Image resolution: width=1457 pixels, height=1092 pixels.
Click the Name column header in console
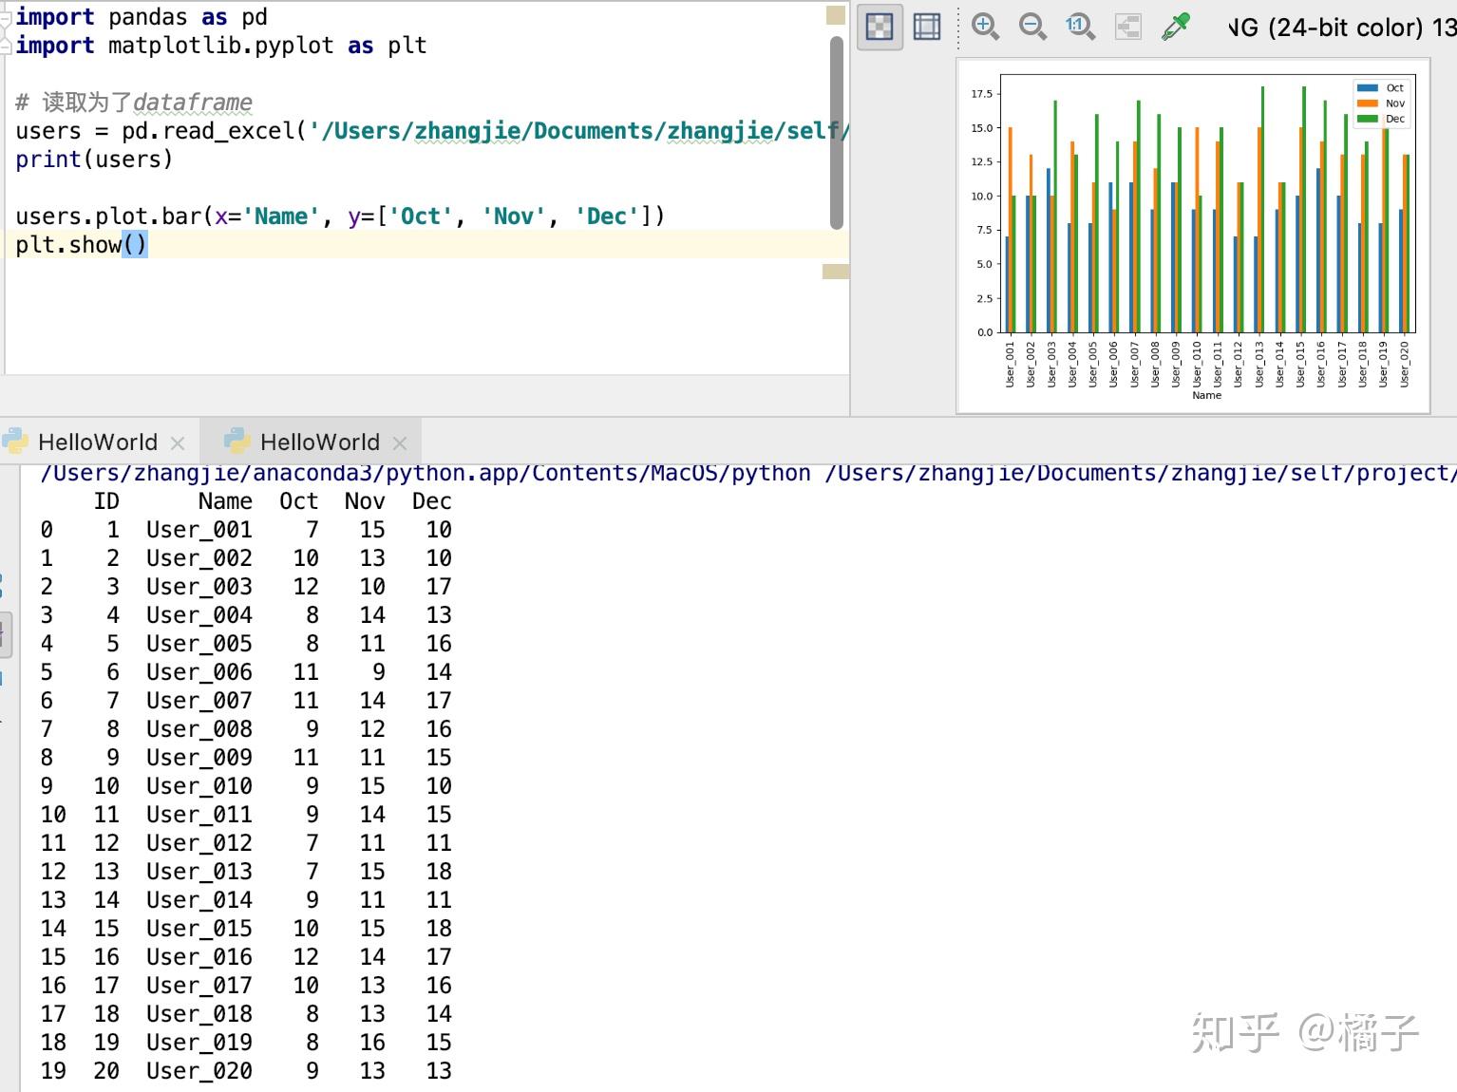coord(225,501)
